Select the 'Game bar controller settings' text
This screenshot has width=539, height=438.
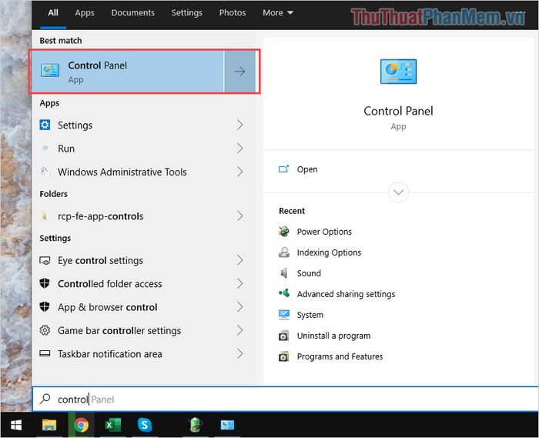[x=119, y=330]
